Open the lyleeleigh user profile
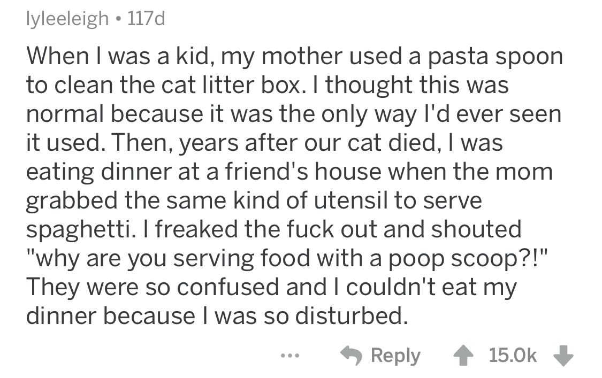 66,20
